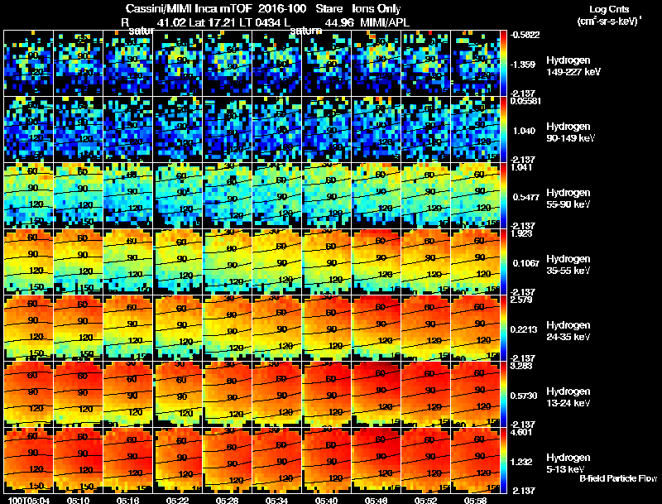Screen dimensions: 662x504
Task: Click the color scale for Hydrogen 35-55 keV
Action: 504,262
